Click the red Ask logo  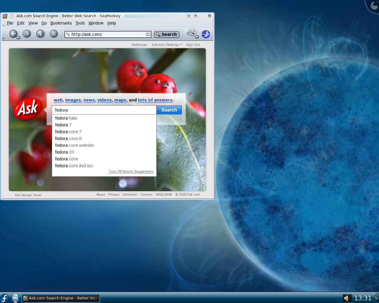(28, 109)
